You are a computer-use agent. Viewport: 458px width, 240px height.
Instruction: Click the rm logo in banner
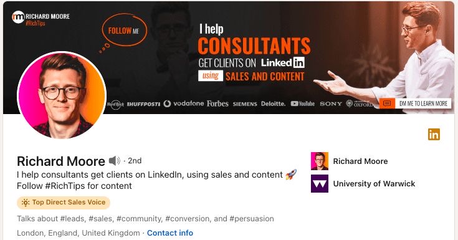click(x=18, y=17)
